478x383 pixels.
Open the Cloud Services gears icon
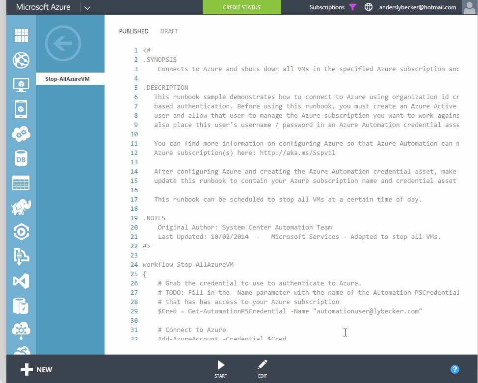pos(21,134)
